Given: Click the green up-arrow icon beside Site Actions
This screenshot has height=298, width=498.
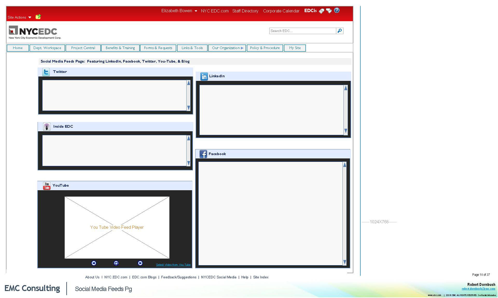Looking at the screenshot, I should pos(38,17).
